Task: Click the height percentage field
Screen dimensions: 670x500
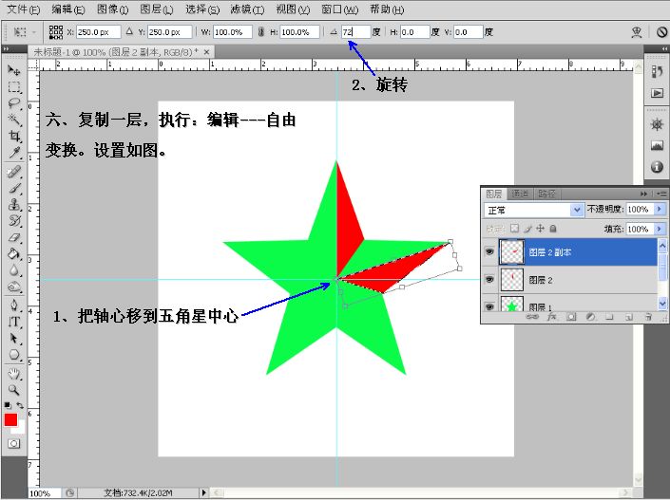Action: click(x=299, y=32)
